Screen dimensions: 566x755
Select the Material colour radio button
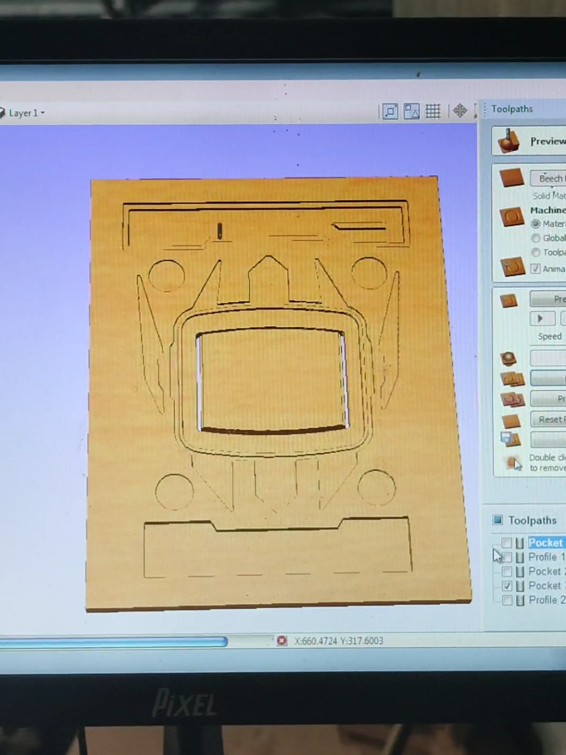(535, 224)
